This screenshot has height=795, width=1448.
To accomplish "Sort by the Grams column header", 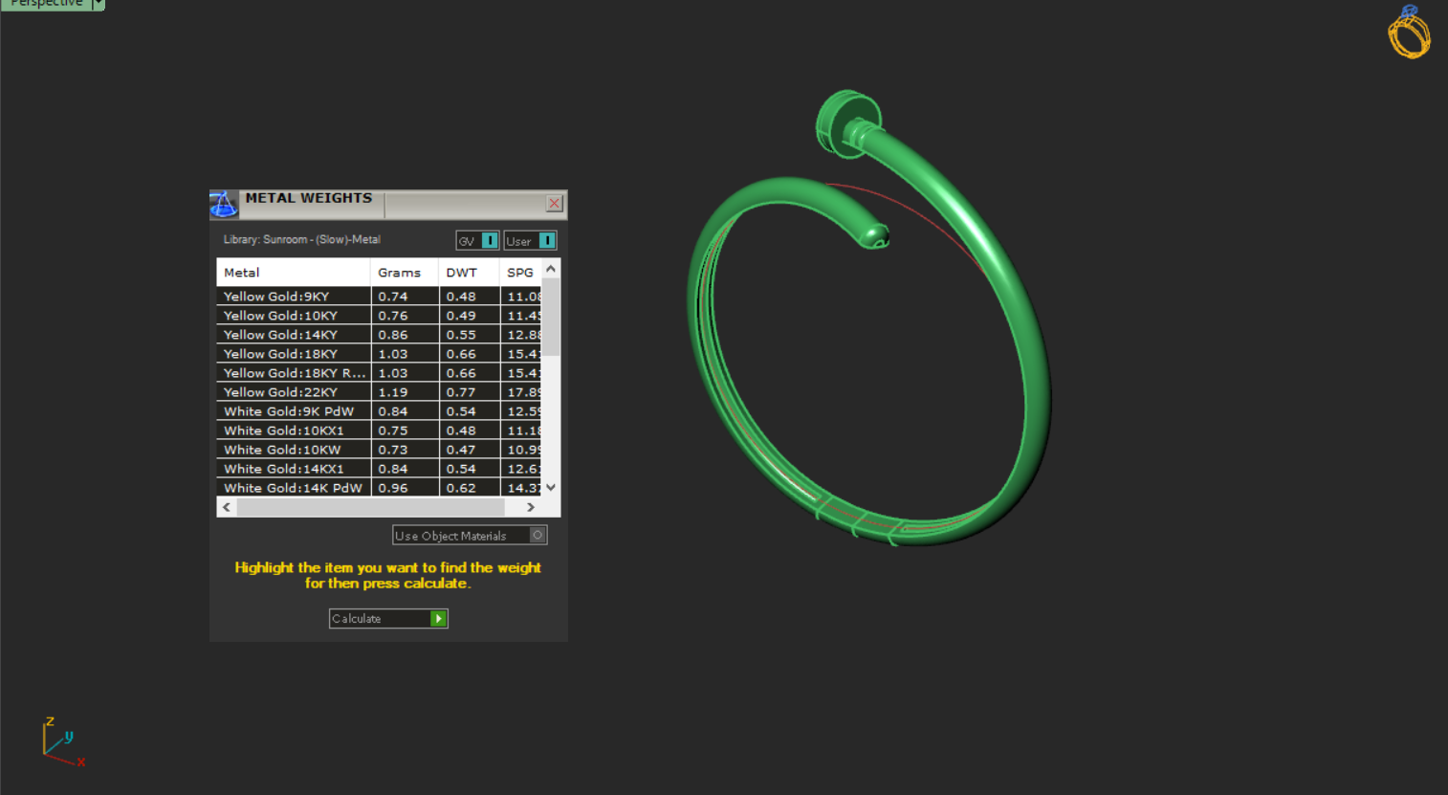I will pos(399,273).
